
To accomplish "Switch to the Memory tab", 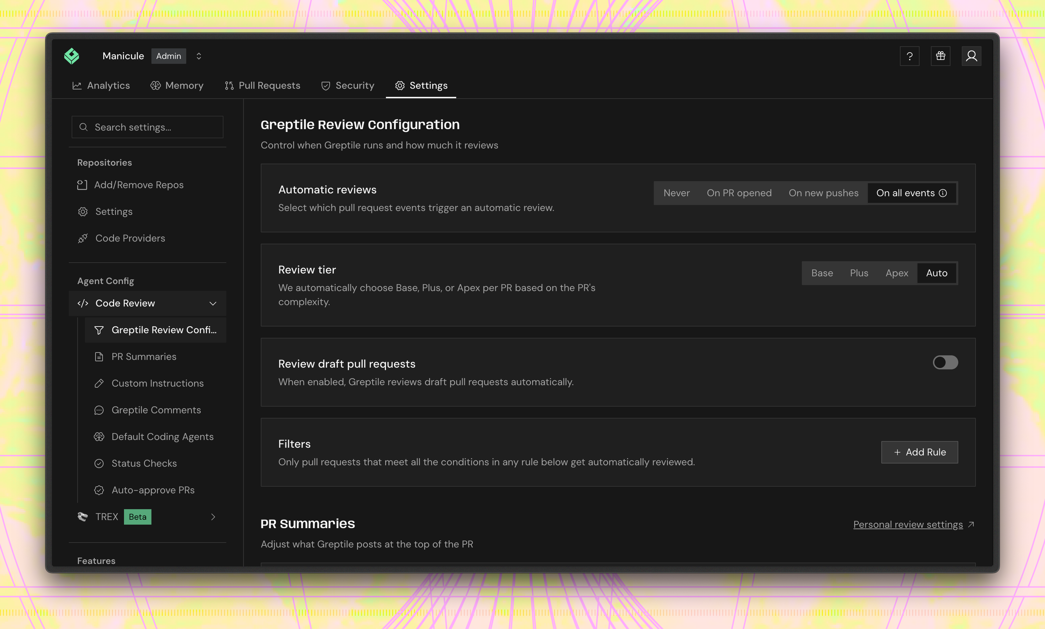I will point(177,86).
